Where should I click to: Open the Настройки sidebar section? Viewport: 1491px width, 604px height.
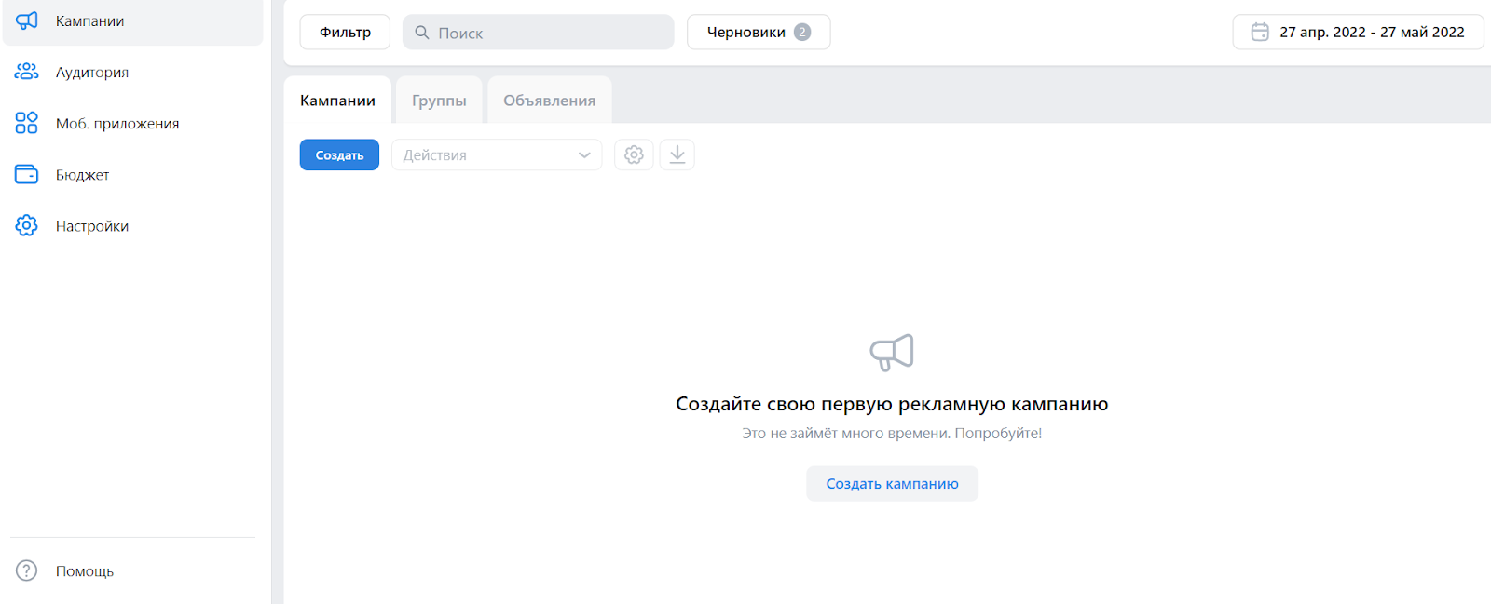coord(133,225)
